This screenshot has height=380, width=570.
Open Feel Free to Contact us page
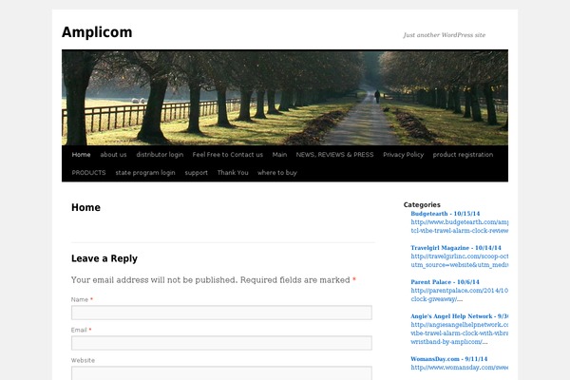[x=228, y=155]
